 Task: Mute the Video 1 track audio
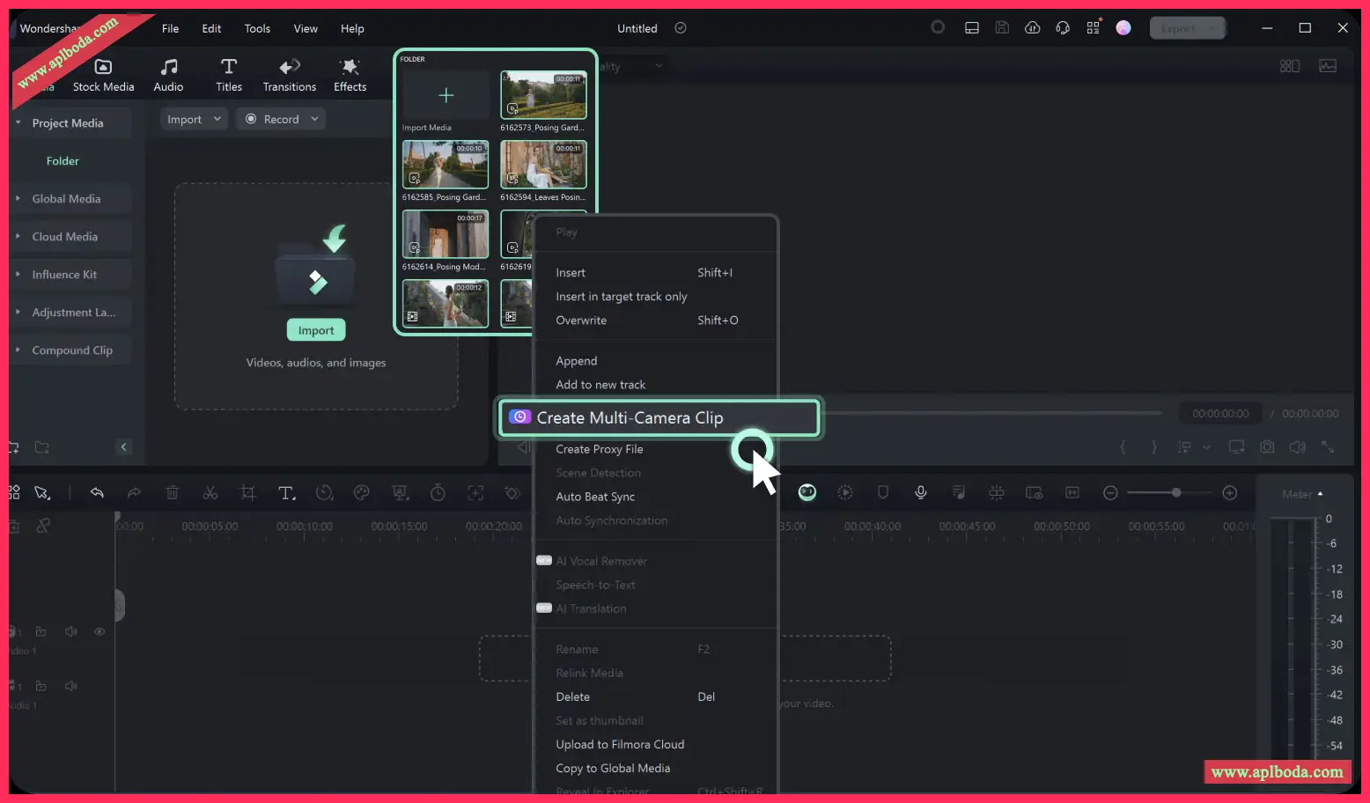71,631
